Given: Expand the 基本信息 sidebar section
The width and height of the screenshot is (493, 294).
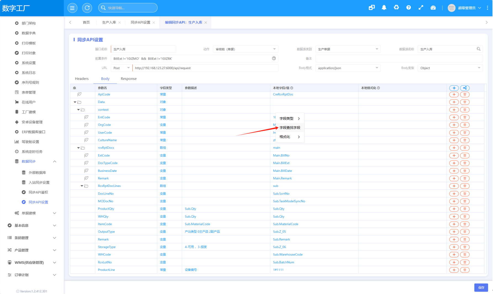Looking at the screenshot, I should tap(32, 225).
